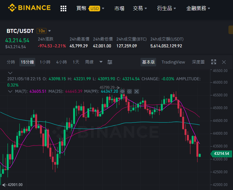Open the 交易 trade menu
This screenshot has height=190, width=233.
click(x=140, y=8)
